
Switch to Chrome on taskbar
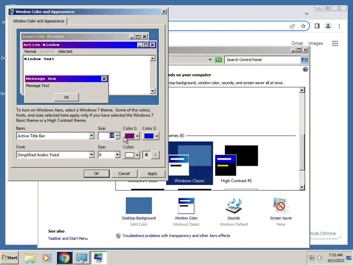(x=64, y=258)
